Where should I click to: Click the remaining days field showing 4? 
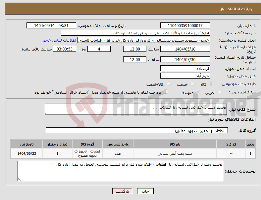tap(99, 49)
